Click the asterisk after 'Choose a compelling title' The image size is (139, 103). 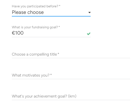(x=58, y=53)
